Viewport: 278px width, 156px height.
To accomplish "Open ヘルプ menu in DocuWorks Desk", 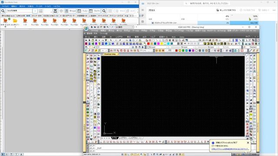I will pos(57,6).
